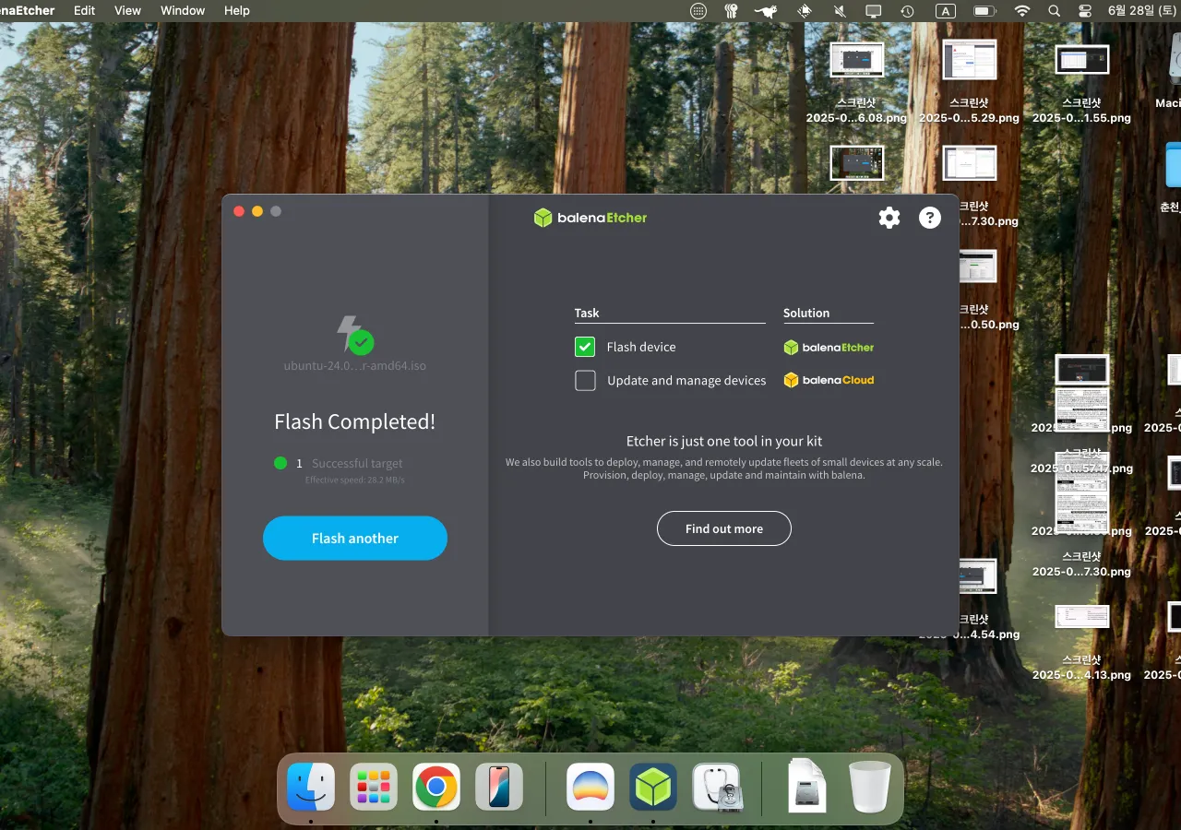Open the Window menu

pyautogui.click(x=183, y=11)
